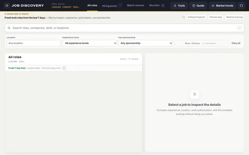Focus the Any location input
This screenshot has width=249, height=155.
pyautogui.click(x=33, y=43)
